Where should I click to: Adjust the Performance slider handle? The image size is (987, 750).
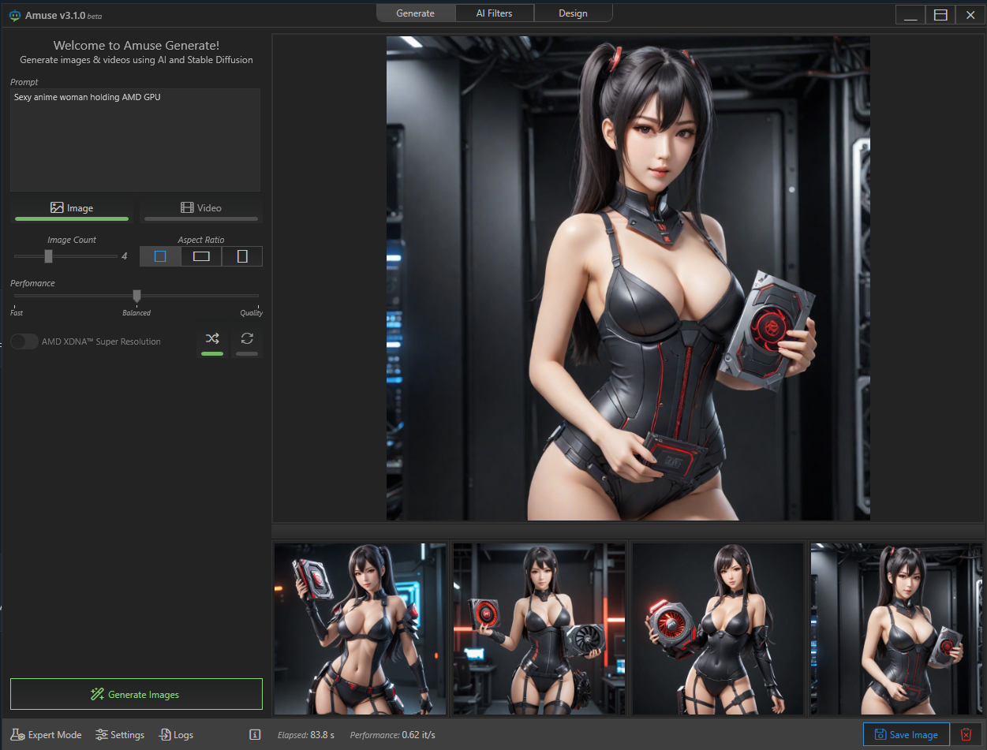click(x=136, y=296)
